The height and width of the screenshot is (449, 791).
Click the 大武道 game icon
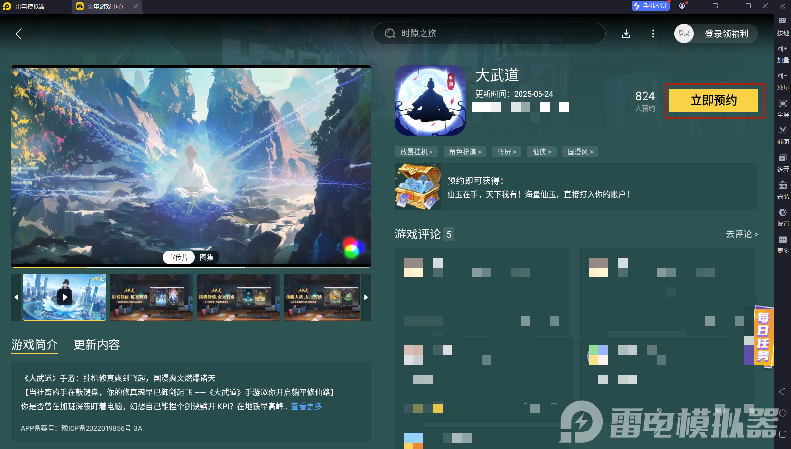430,100
